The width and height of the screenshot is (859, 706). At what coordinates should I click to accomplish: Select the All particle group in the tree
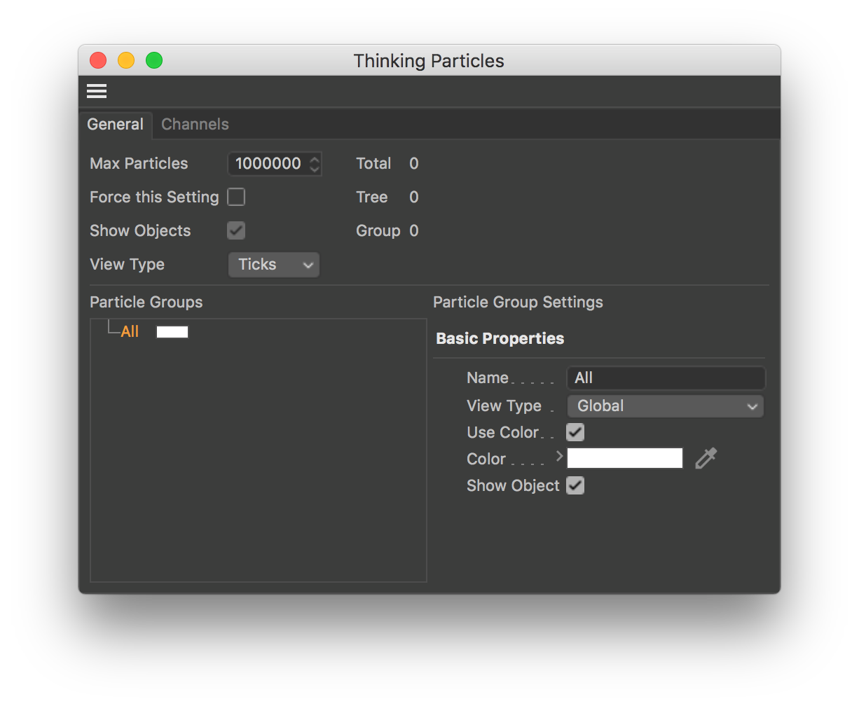point(130,331)
